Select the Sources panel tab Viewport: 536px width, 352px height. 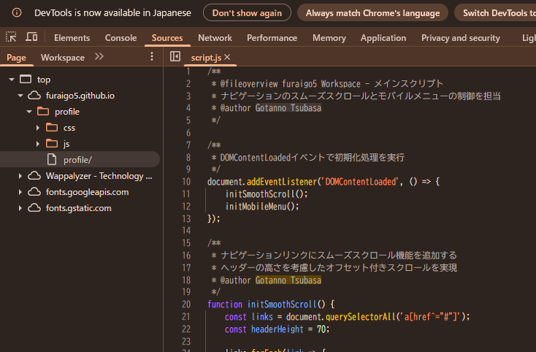click(x=167, y=37)
